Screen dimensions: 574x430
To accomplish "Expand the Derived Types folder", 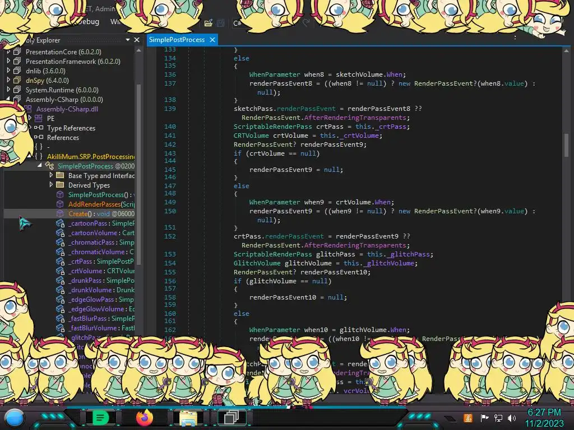I will [51, 185].
